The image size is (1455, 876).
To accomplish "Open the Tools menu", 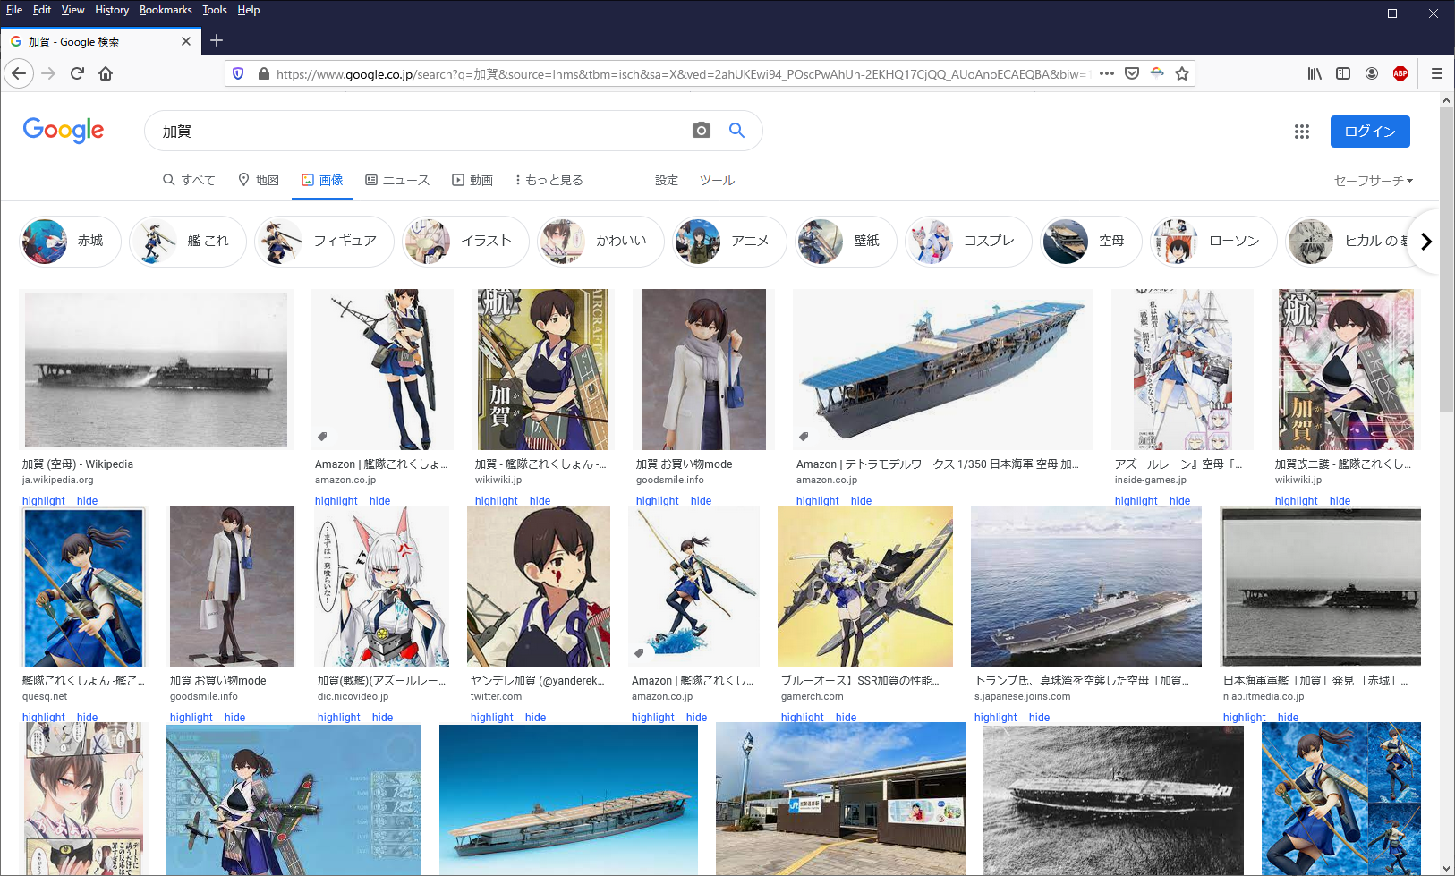I will pyautogui.click(x=215, y=10).
